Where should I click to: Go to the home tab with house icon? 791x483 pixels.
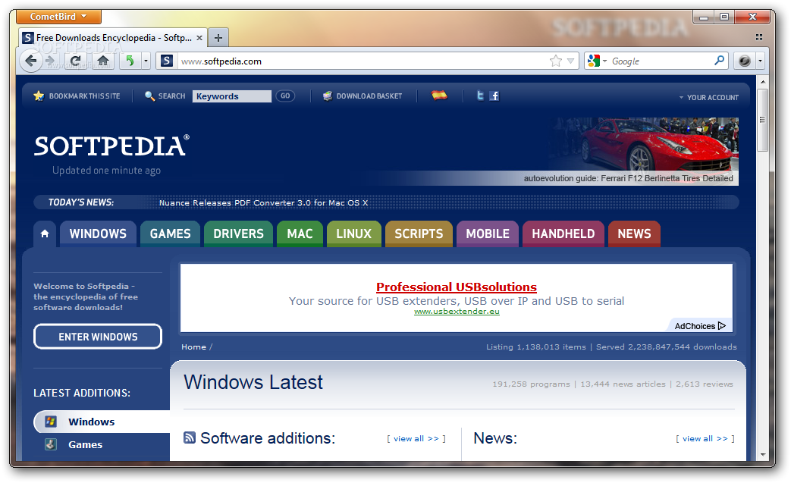(45, 234)
